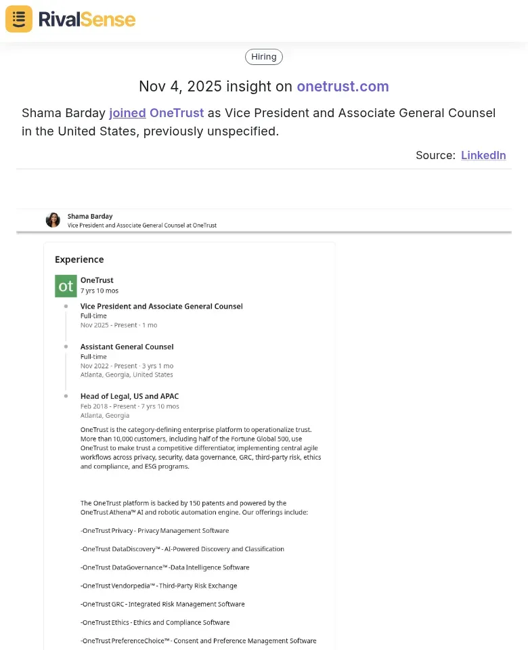This screenshot has width=528, height=650.
Task: Select the Assistant General Counsel entry
Action: click(x=127, y=347)
